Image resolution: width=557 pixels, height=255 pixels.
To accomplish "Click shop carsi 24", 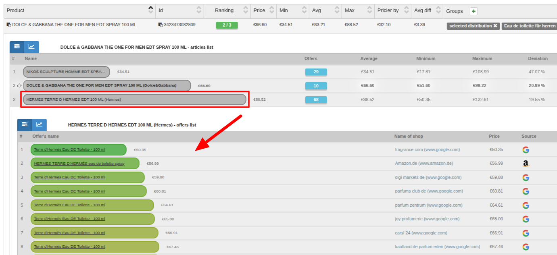I will click(x=421, y=233).
